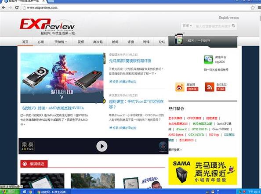Viewport: 261px width, 194px height.
Task: Open the cartoon face processor thumbnail
Action: 143,182
